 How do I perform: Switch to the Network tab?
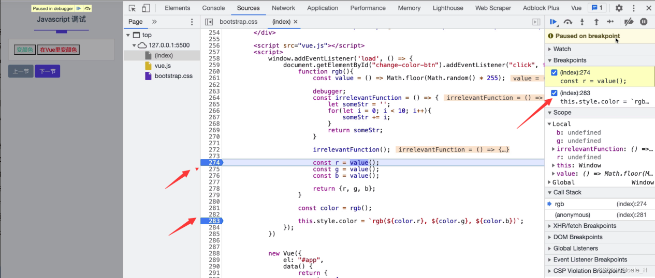(x=283, y=8)
